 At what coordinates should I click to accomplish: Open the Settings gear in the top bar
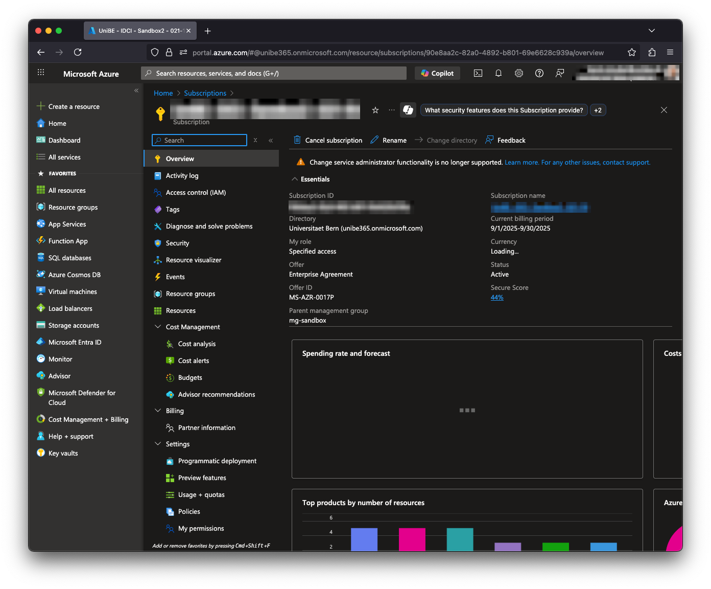coord(519,73)
